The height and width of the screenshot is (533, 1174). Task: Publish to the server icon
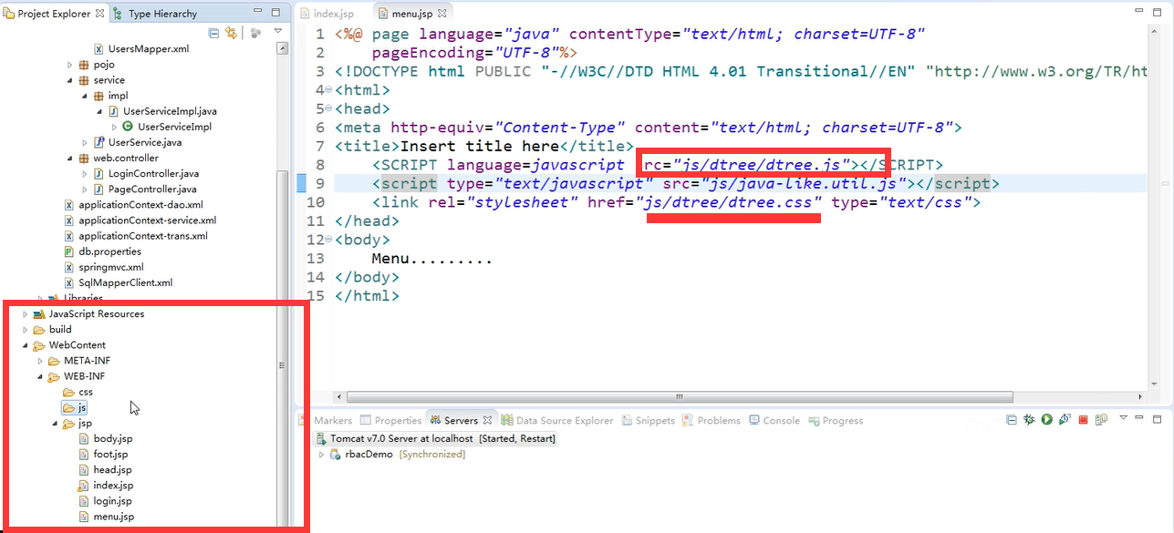coord(1101,419)
